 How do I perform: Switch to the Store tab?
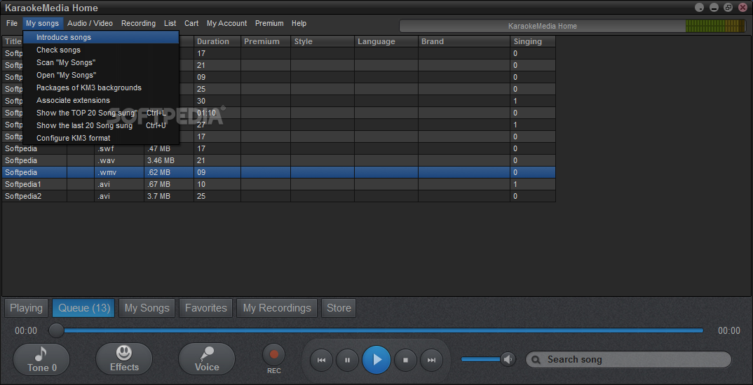(339, 308)
